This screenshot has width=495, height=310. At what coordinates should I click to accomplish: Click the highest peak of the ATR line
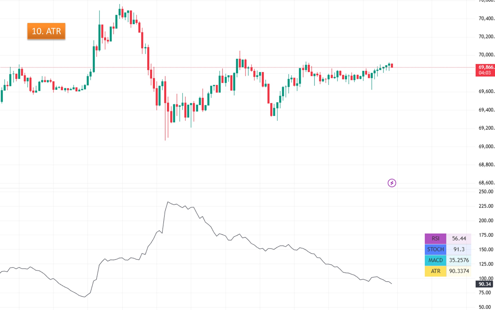click(168, 202)
